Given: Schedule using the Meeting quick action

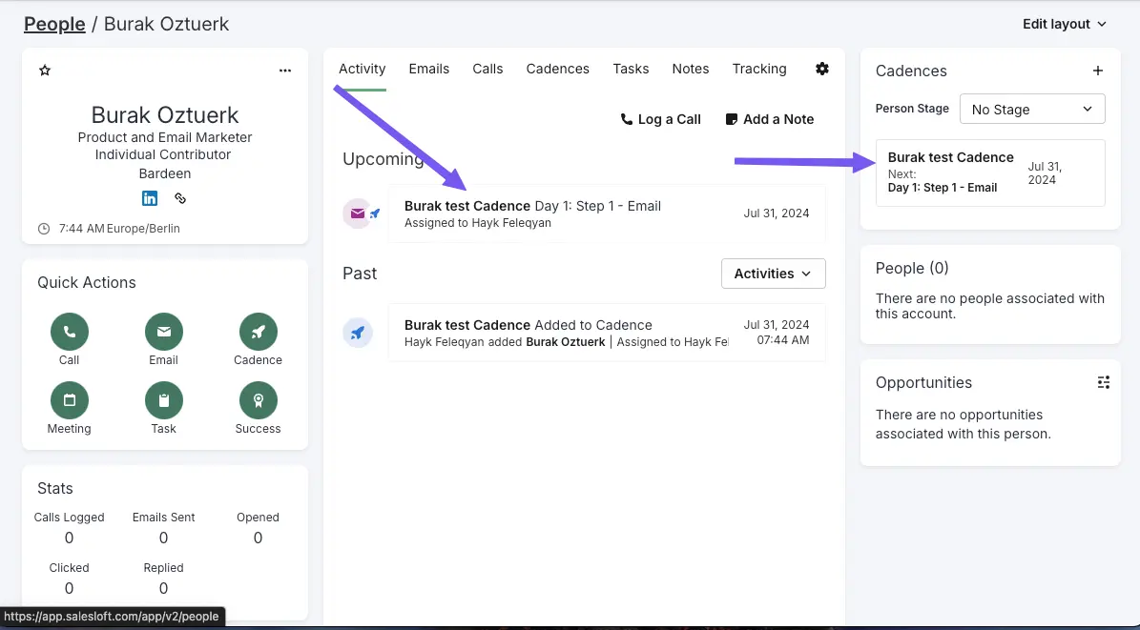Looking at the screenshot, I should click(69, 400).
